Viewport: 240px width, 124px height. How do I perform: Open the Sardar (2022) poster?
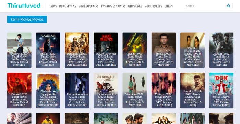[x=48, y=50]
